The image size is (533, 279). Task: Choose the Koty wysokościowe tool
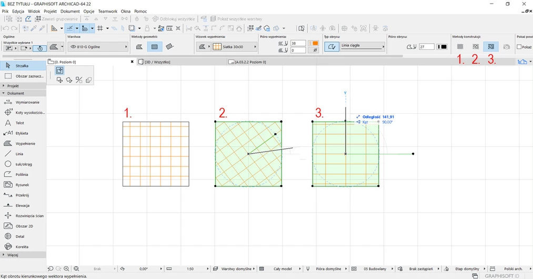pos(23,112)
